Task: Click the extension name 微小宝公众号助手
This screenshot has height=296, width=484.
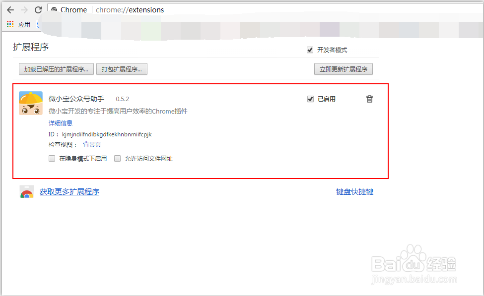Action: pos(76,99)
